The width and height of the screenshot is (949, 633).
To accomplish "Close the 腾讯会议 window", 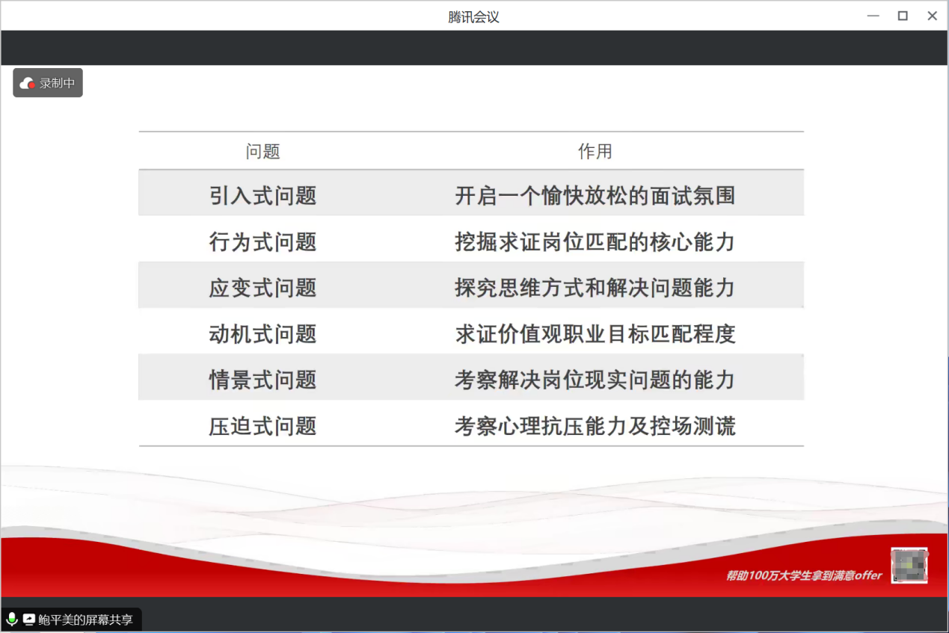I will 932,16.
